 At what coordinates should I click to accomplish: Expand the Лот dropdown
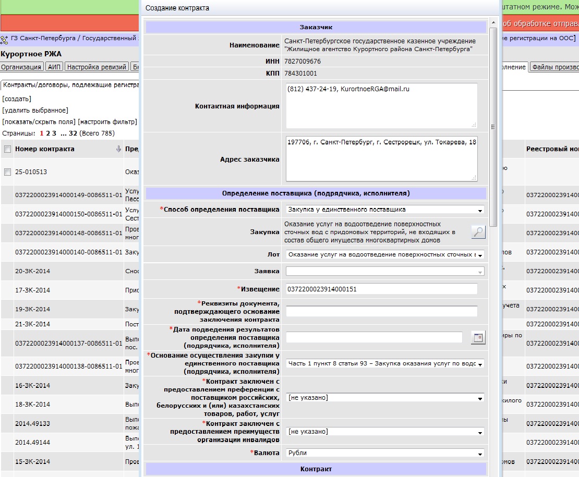click(385, 254)
